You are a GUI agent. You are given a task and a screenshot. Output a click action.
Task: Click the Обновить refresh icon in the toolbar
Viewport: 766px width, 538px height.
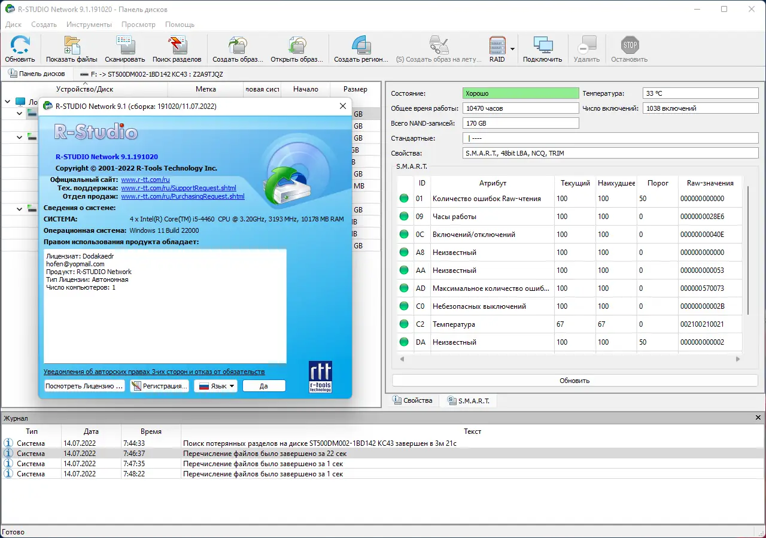point(20,45)
